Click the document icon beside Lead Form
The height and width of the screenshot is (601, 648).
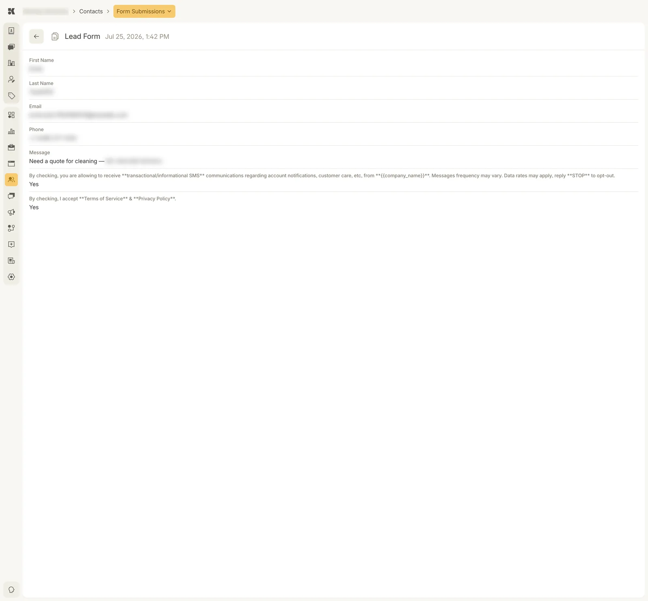click(55, 36)
